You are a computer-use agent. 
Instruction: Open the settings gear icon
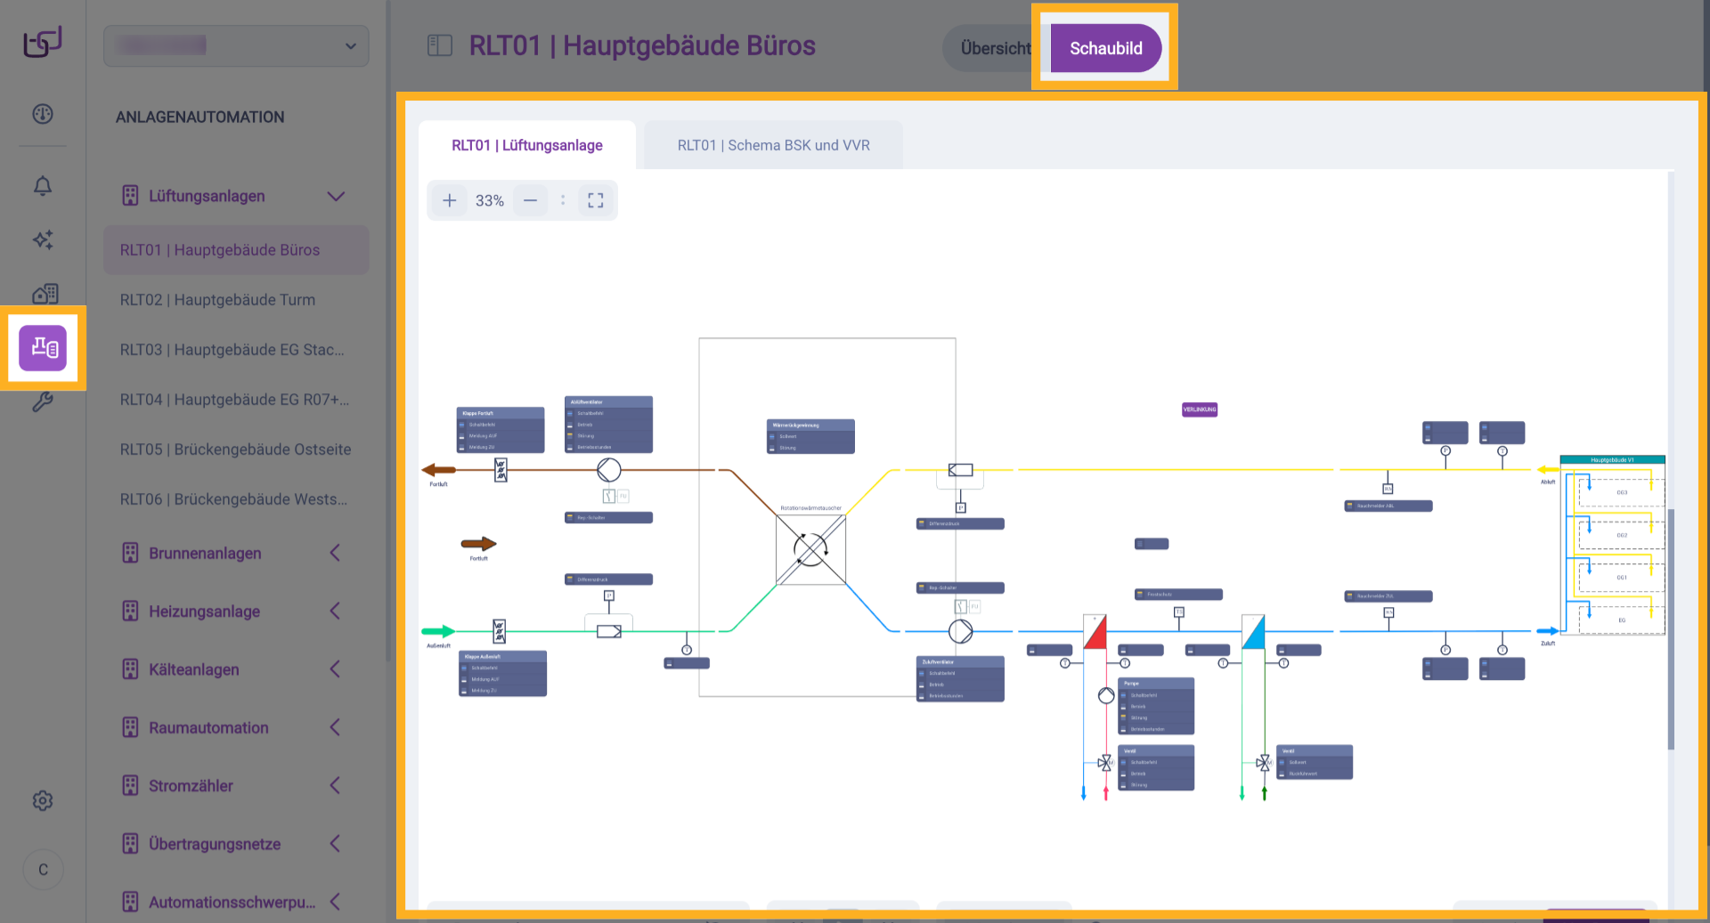coord(43,800)
